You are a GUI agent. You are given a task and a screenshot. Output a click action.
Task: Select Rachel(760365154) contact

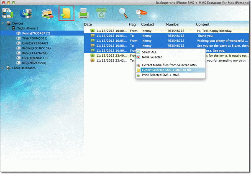pyautogui.click(x=36, y=48)
